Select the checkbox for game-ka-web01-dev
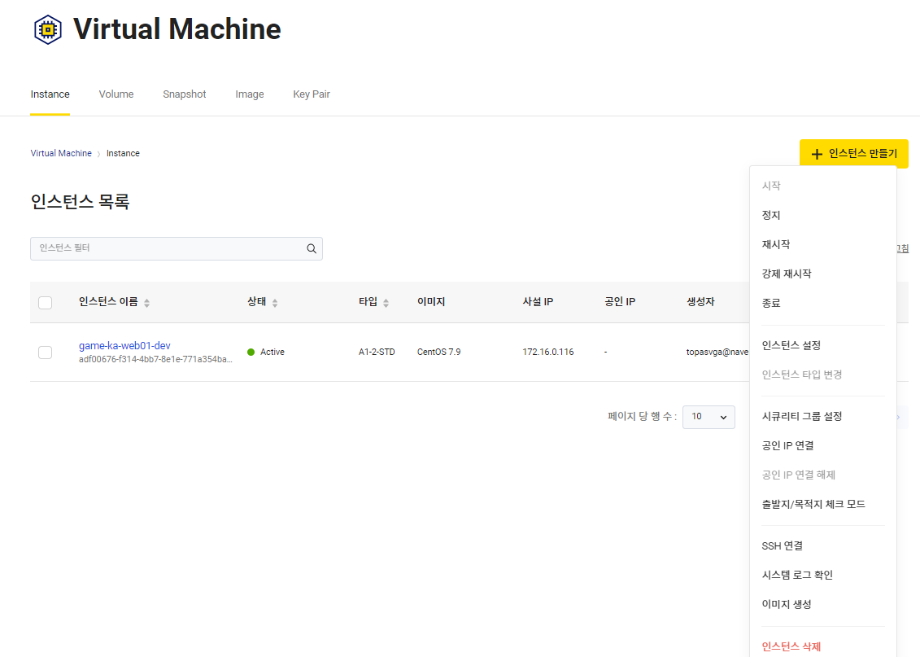920x657 pixels. pyautogui.click(x=45, y=352)
